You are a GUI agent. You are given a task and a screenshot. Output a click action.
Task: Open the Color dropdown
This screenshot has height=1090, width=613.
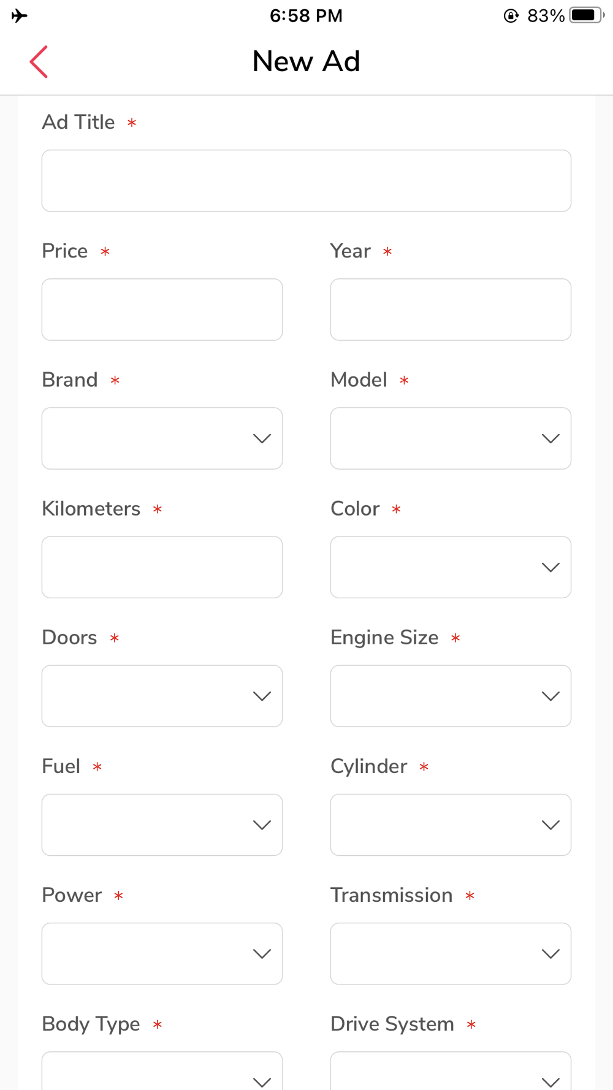coord(451,567)
